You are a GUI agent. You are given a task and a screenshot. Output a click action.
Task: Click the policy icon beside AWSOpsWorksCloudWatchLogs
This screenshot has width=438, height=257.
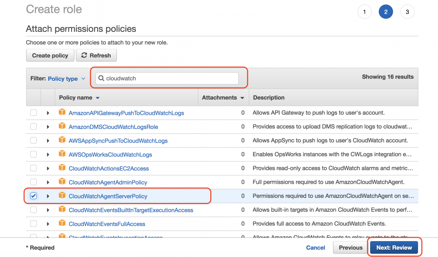click(62, 154)
